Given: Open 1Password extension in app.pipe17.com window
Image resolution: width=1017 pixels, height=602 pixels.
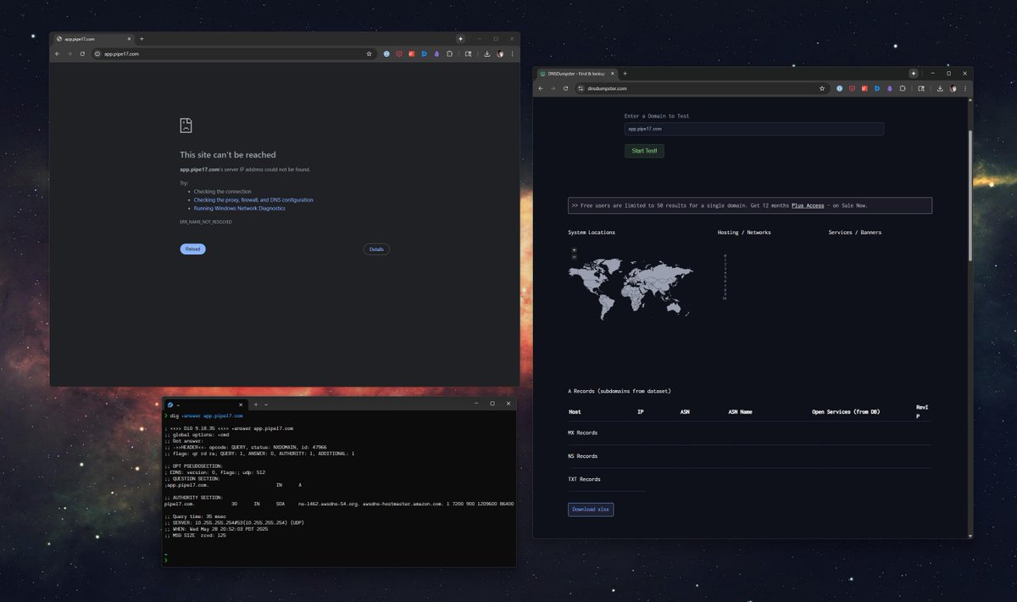Looking at the screenshot, I should point(386,53).
